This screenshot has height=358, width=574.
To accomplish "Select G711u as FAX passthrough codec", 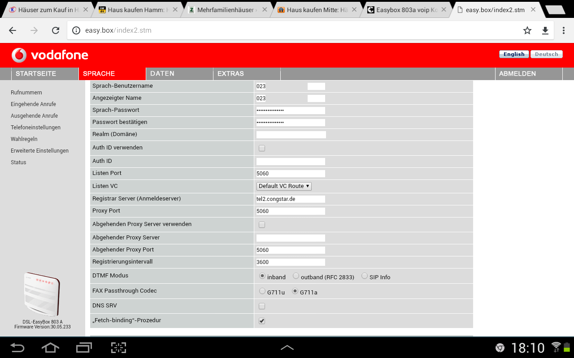I will pos(262,291).
